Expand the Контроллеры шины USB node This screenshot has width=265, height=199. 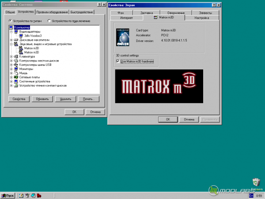click(x=11, y=65)
